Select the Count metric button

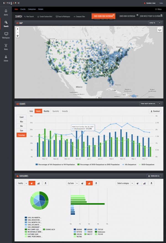(22, 117)
